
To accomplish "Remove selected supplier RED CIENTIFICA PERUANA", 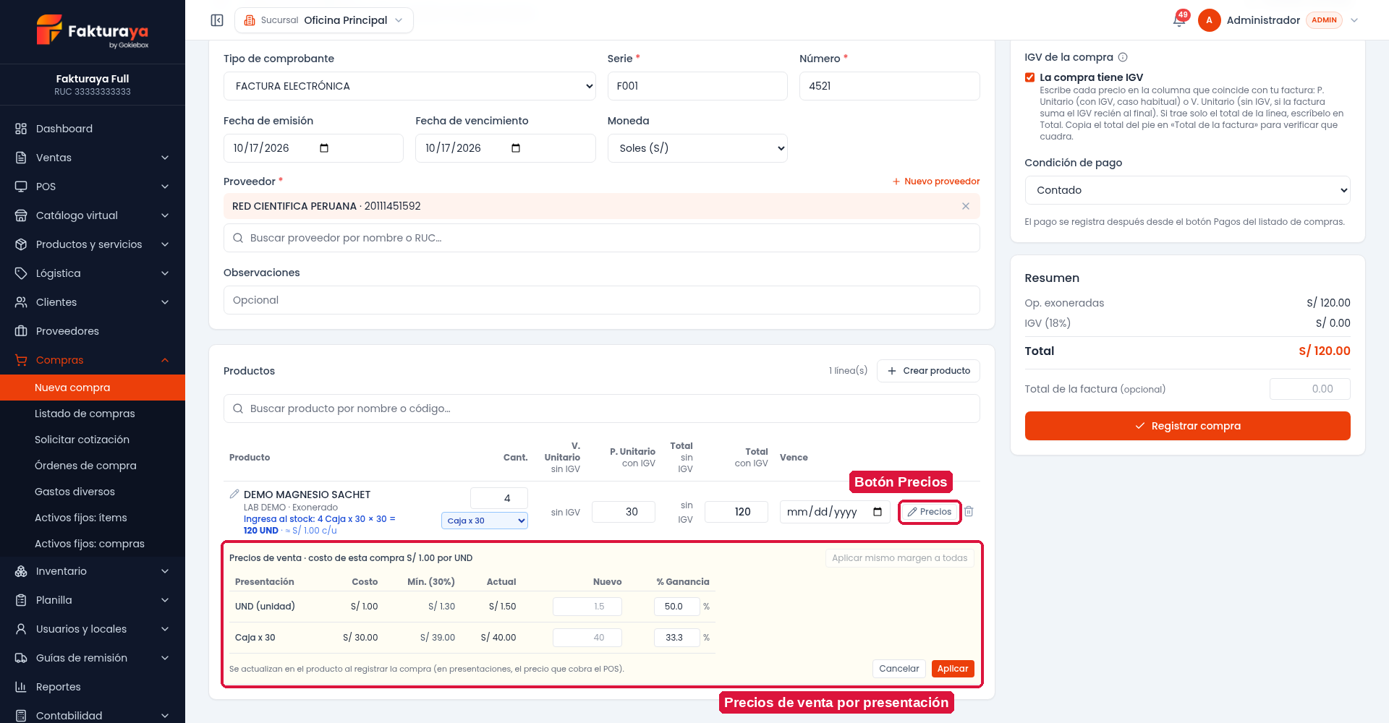I will pos(966,206).
